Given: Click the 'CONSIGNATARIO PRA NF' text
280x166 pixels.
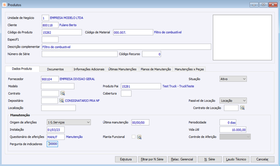Looking at the screenshot, I should point(83,101).
